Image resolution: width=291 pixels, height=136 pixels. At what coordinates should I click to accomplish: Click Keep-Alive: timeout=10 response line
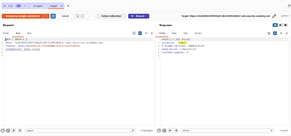click(179, 49)
